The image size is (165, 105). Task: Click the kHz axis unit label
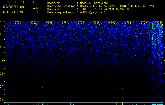click(x=2, y=21)
